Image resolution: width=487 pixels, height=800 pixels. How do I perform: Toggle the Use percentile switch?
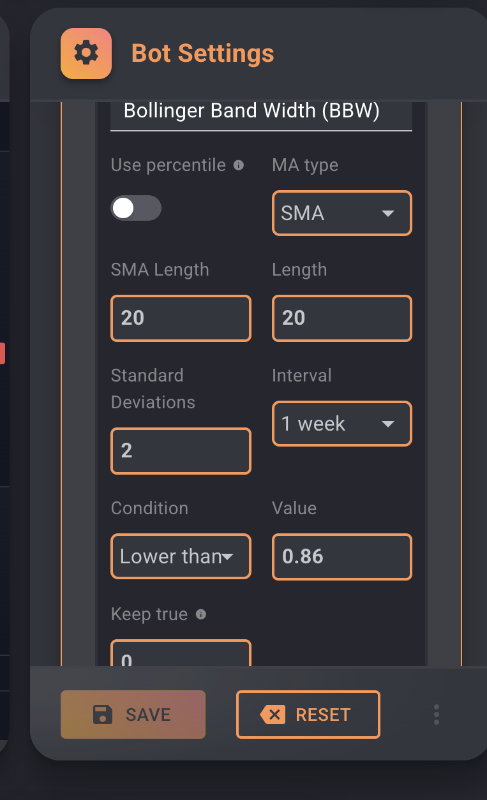136,208
